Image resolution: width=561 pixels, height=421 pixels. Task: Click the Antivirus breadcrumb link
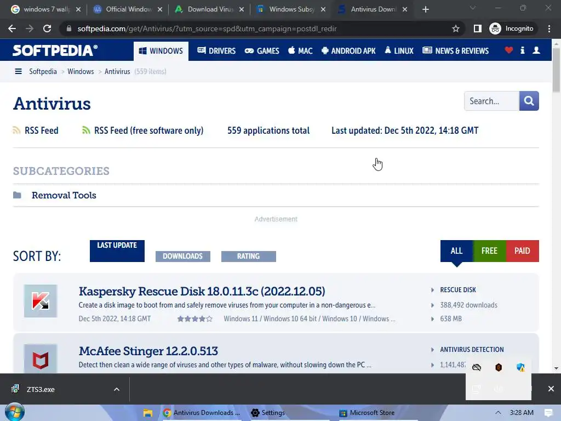(x=117, y=72)
